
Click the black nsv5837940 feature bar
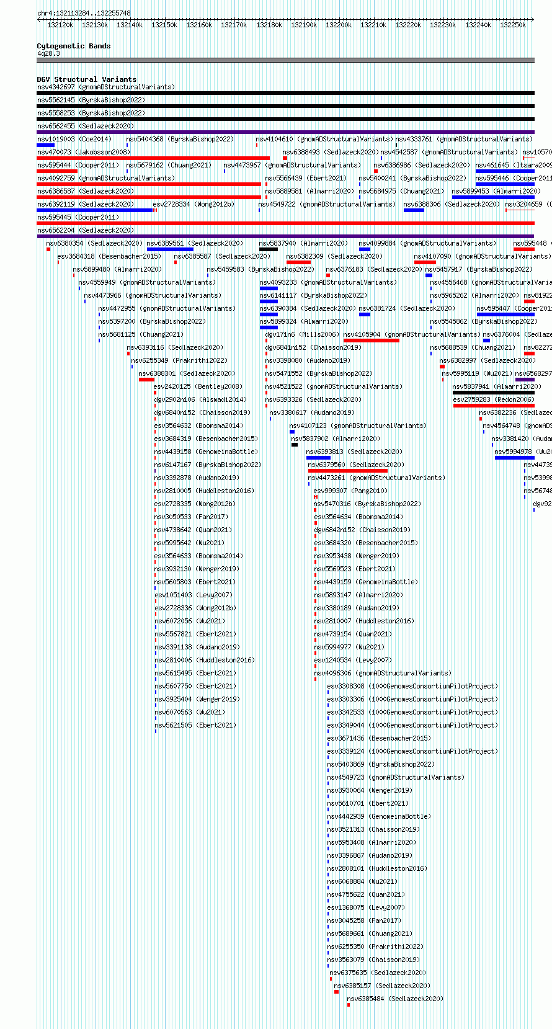[x=269, y=249]
